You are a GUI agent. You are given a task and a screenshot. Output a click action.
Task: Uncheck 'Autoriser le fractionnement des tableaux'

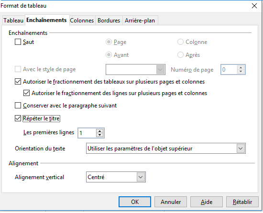[18, 82]
